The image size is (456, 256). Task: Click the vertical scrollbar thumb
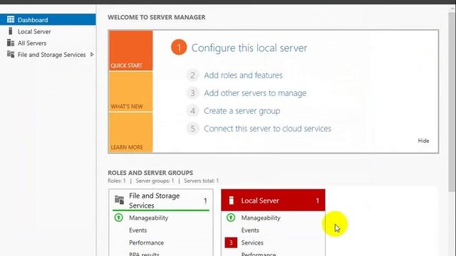pyautogui.click(x=452, y=102)
